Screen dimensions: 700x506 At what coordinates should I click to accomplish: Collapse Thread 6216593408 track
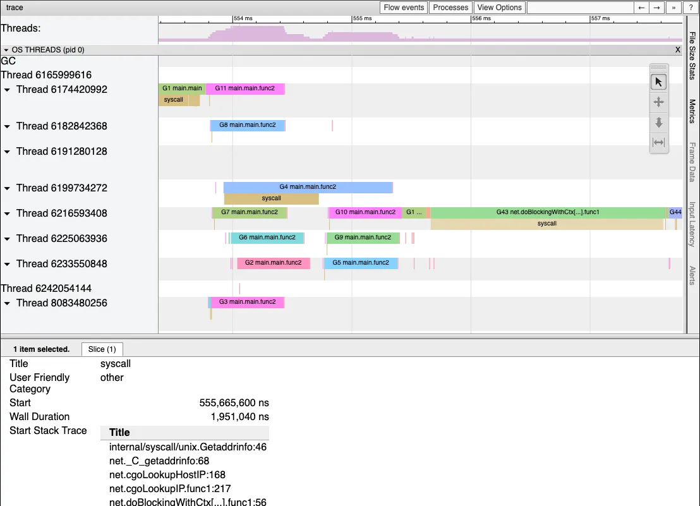click(8, 214)
